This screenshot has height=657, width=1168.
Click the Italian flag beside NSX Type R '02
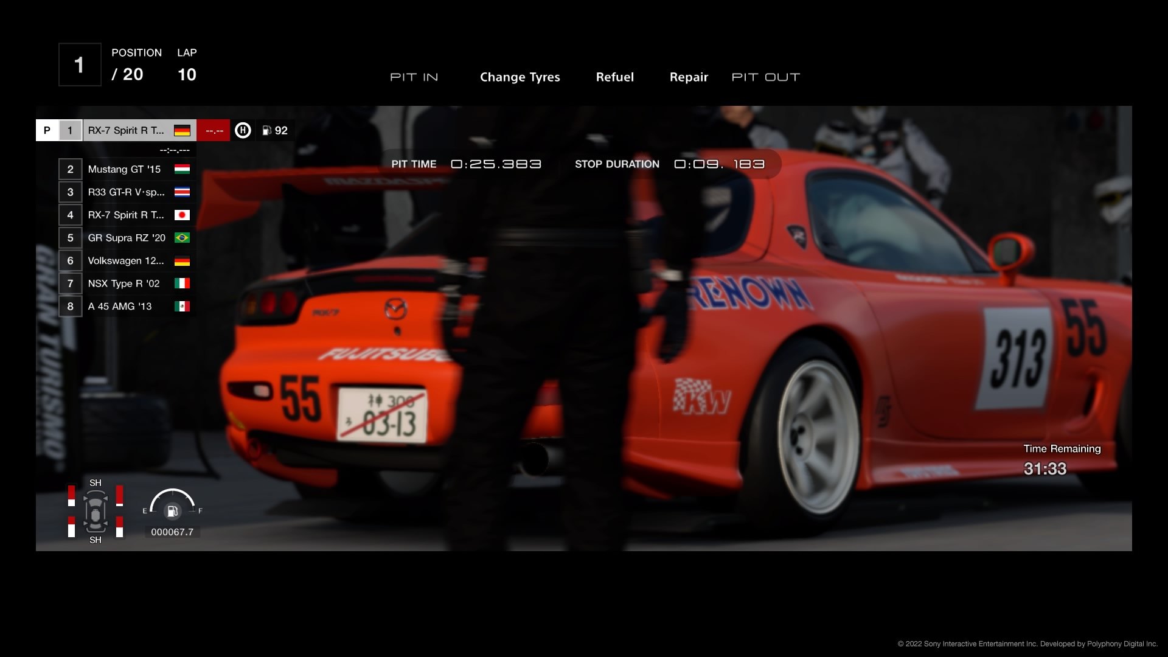(182, 283)
